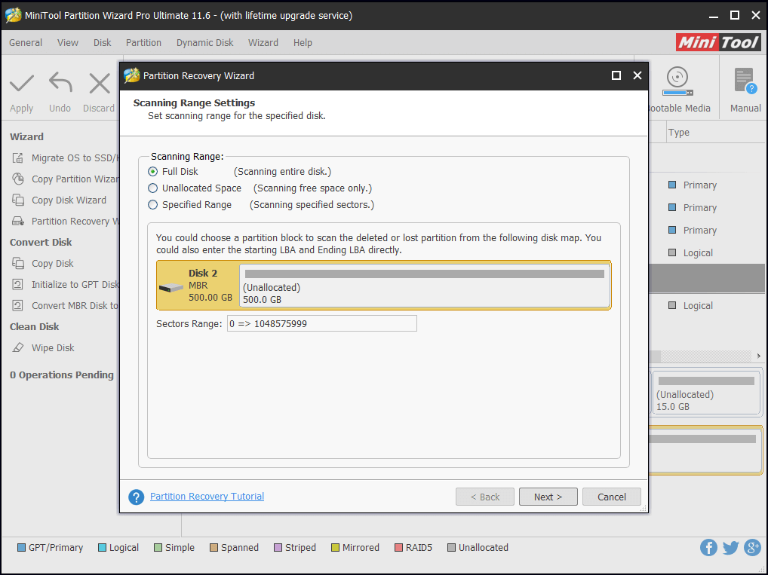Click the Convert Disk section heading
768x575 pixels.
click(41, 242)
